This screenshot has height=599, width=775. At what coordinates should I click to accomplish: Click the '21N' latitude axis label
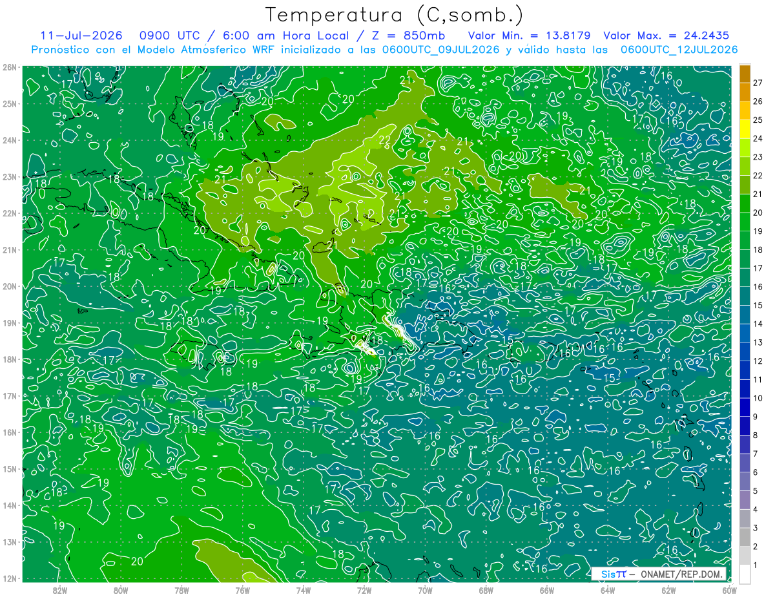(x=10, y=249)
